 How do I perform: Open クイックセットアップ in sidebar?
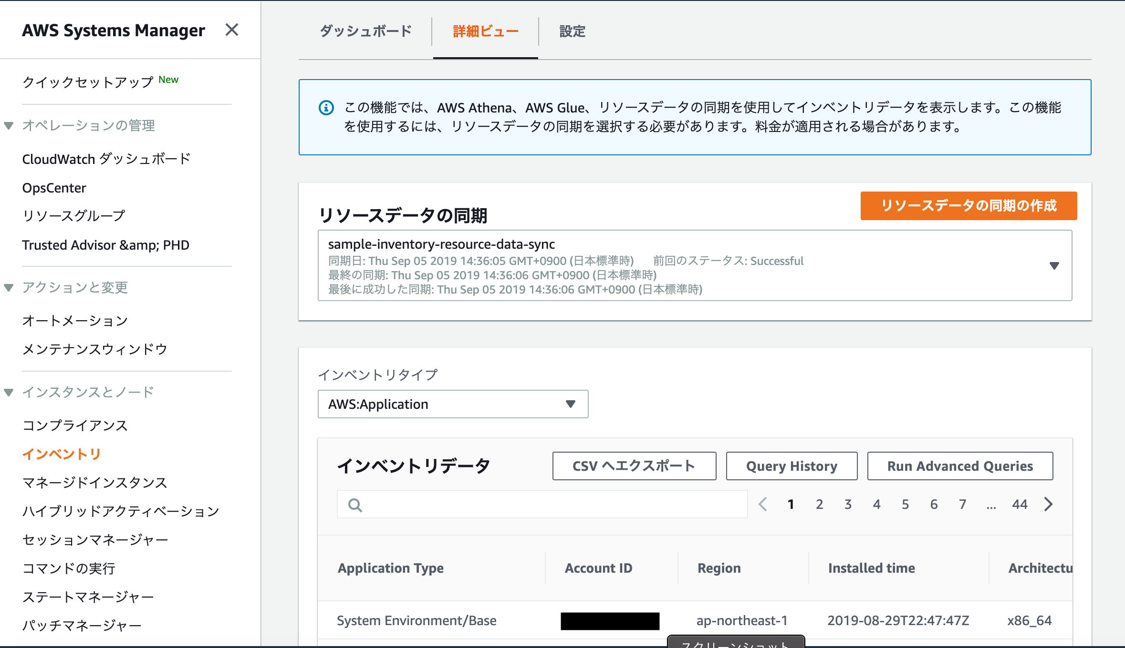pyautogui.click(x=88, y=82)
